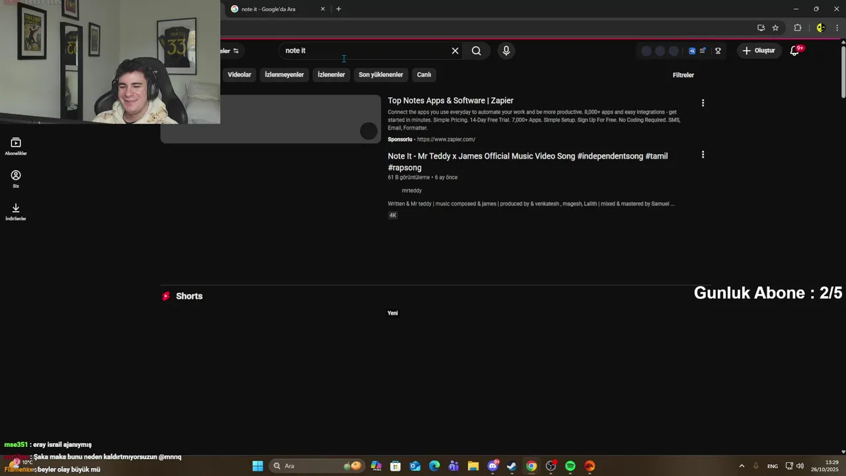Click the Shorts section heading
The image size is (846, 476).
click(189, 296)
